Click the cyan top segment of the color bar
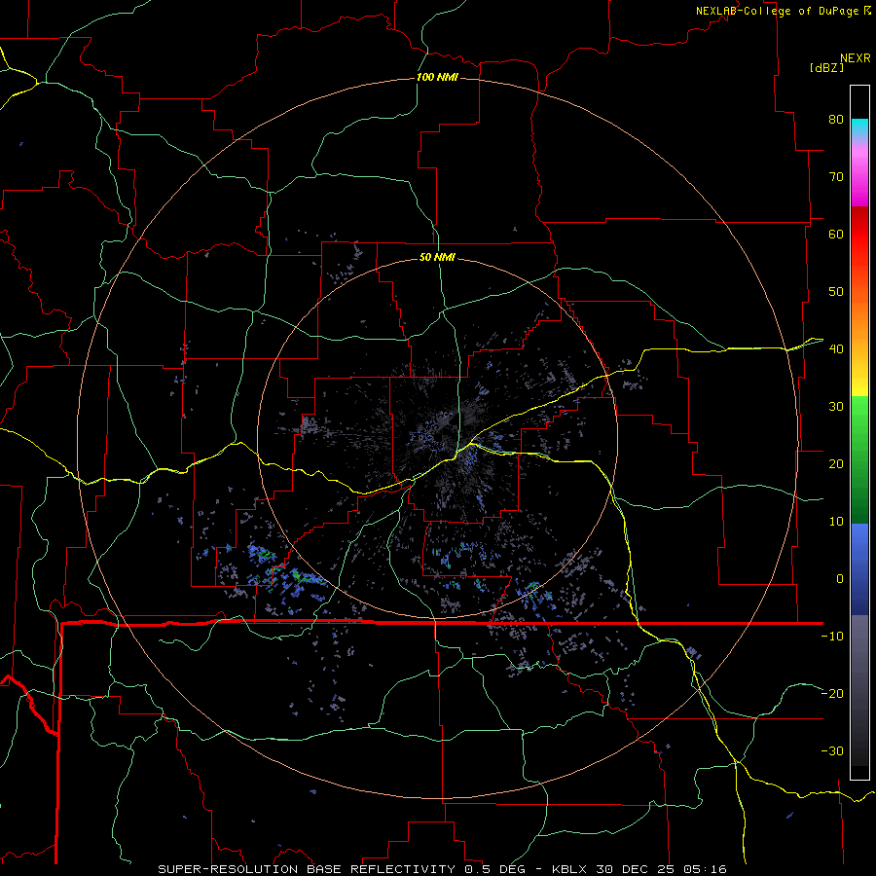Viewport: 876px width, 876px height. point(859,128)
